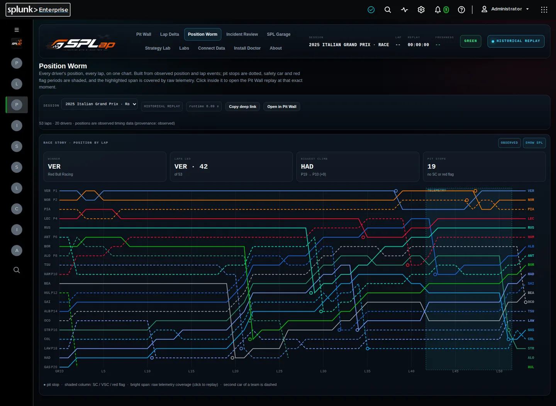Click the user avatar icon beside Administrator
The height and width of the screenshot is (406, 556).
click(x=484, y=9)
